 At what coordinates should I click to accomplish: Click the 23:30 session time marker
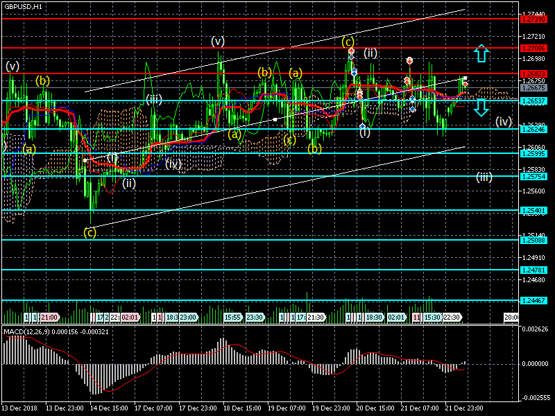click(x=254, y=317)
